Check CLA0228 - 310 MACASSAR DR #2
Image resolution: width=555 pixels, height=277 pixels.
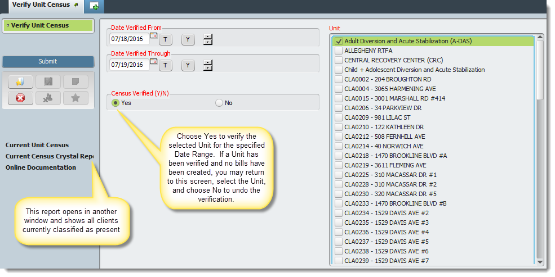[339, 184]
